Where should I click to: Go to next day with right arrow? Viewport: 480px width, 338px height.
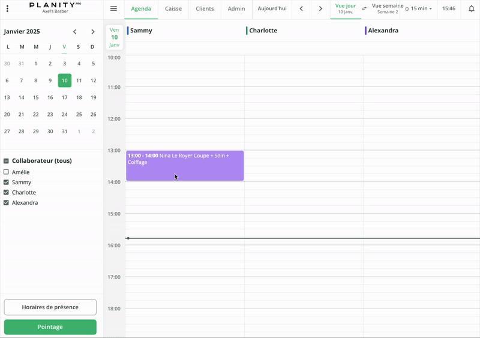(x=320, y=9)
